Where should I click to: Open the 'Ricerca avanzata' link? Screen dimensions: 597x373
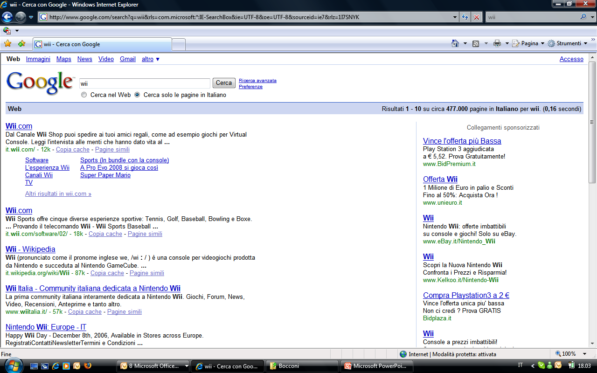[257, 80]
